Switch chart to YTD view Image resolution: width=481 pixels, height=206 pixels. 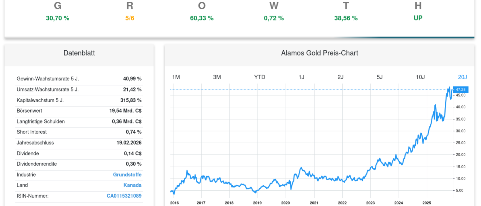pos(260,77)
